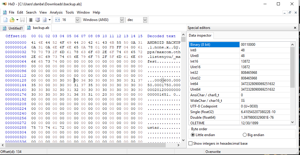Expand the recent files arrow beside Open

coord(17,20)
